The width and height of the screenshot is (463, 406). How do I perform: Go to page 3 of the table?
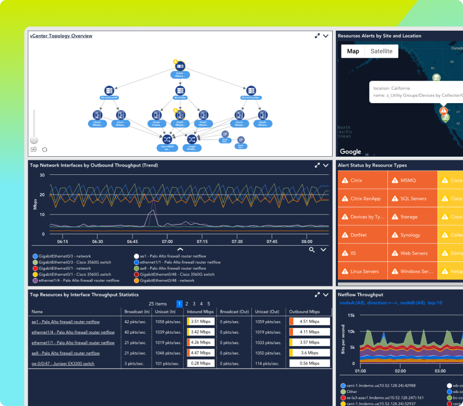point(194,303)
